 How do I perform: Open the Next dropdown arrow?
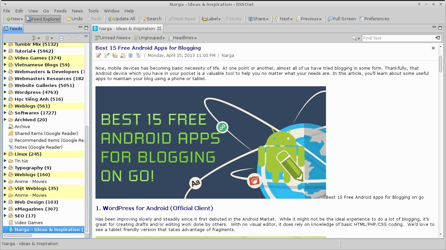tap(291, 19)
